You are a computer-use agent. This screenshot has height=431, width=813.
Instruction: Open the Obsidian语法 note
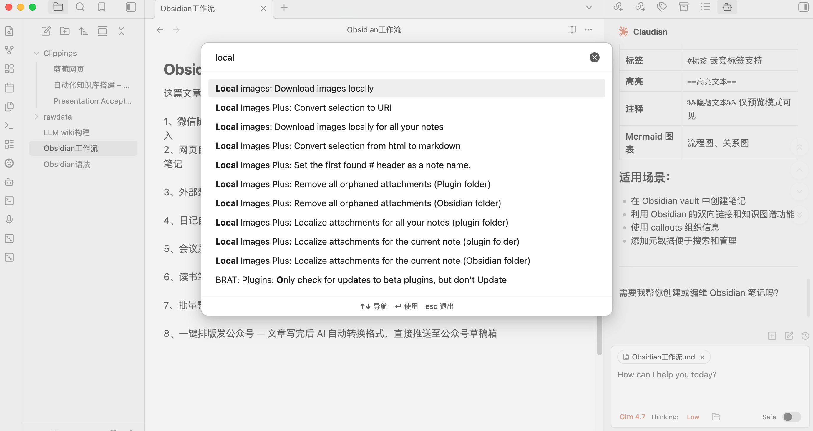(67, 164)
